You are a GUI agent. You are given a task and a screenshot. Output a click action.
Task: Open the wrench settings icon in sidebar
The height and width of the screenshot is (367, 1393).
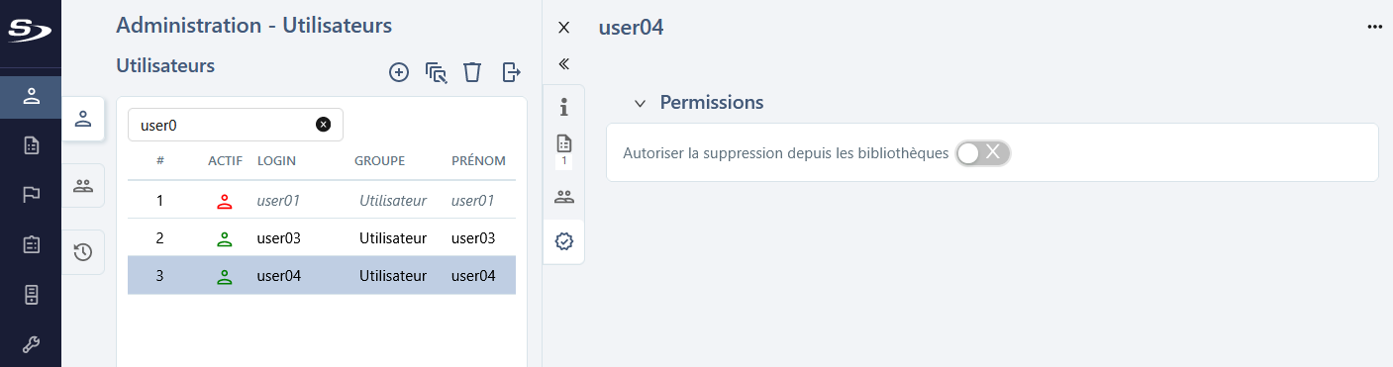[31, 344]
